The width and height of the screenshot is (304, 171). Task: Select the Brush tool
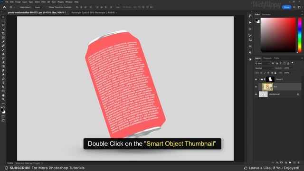tap(3, 50)
